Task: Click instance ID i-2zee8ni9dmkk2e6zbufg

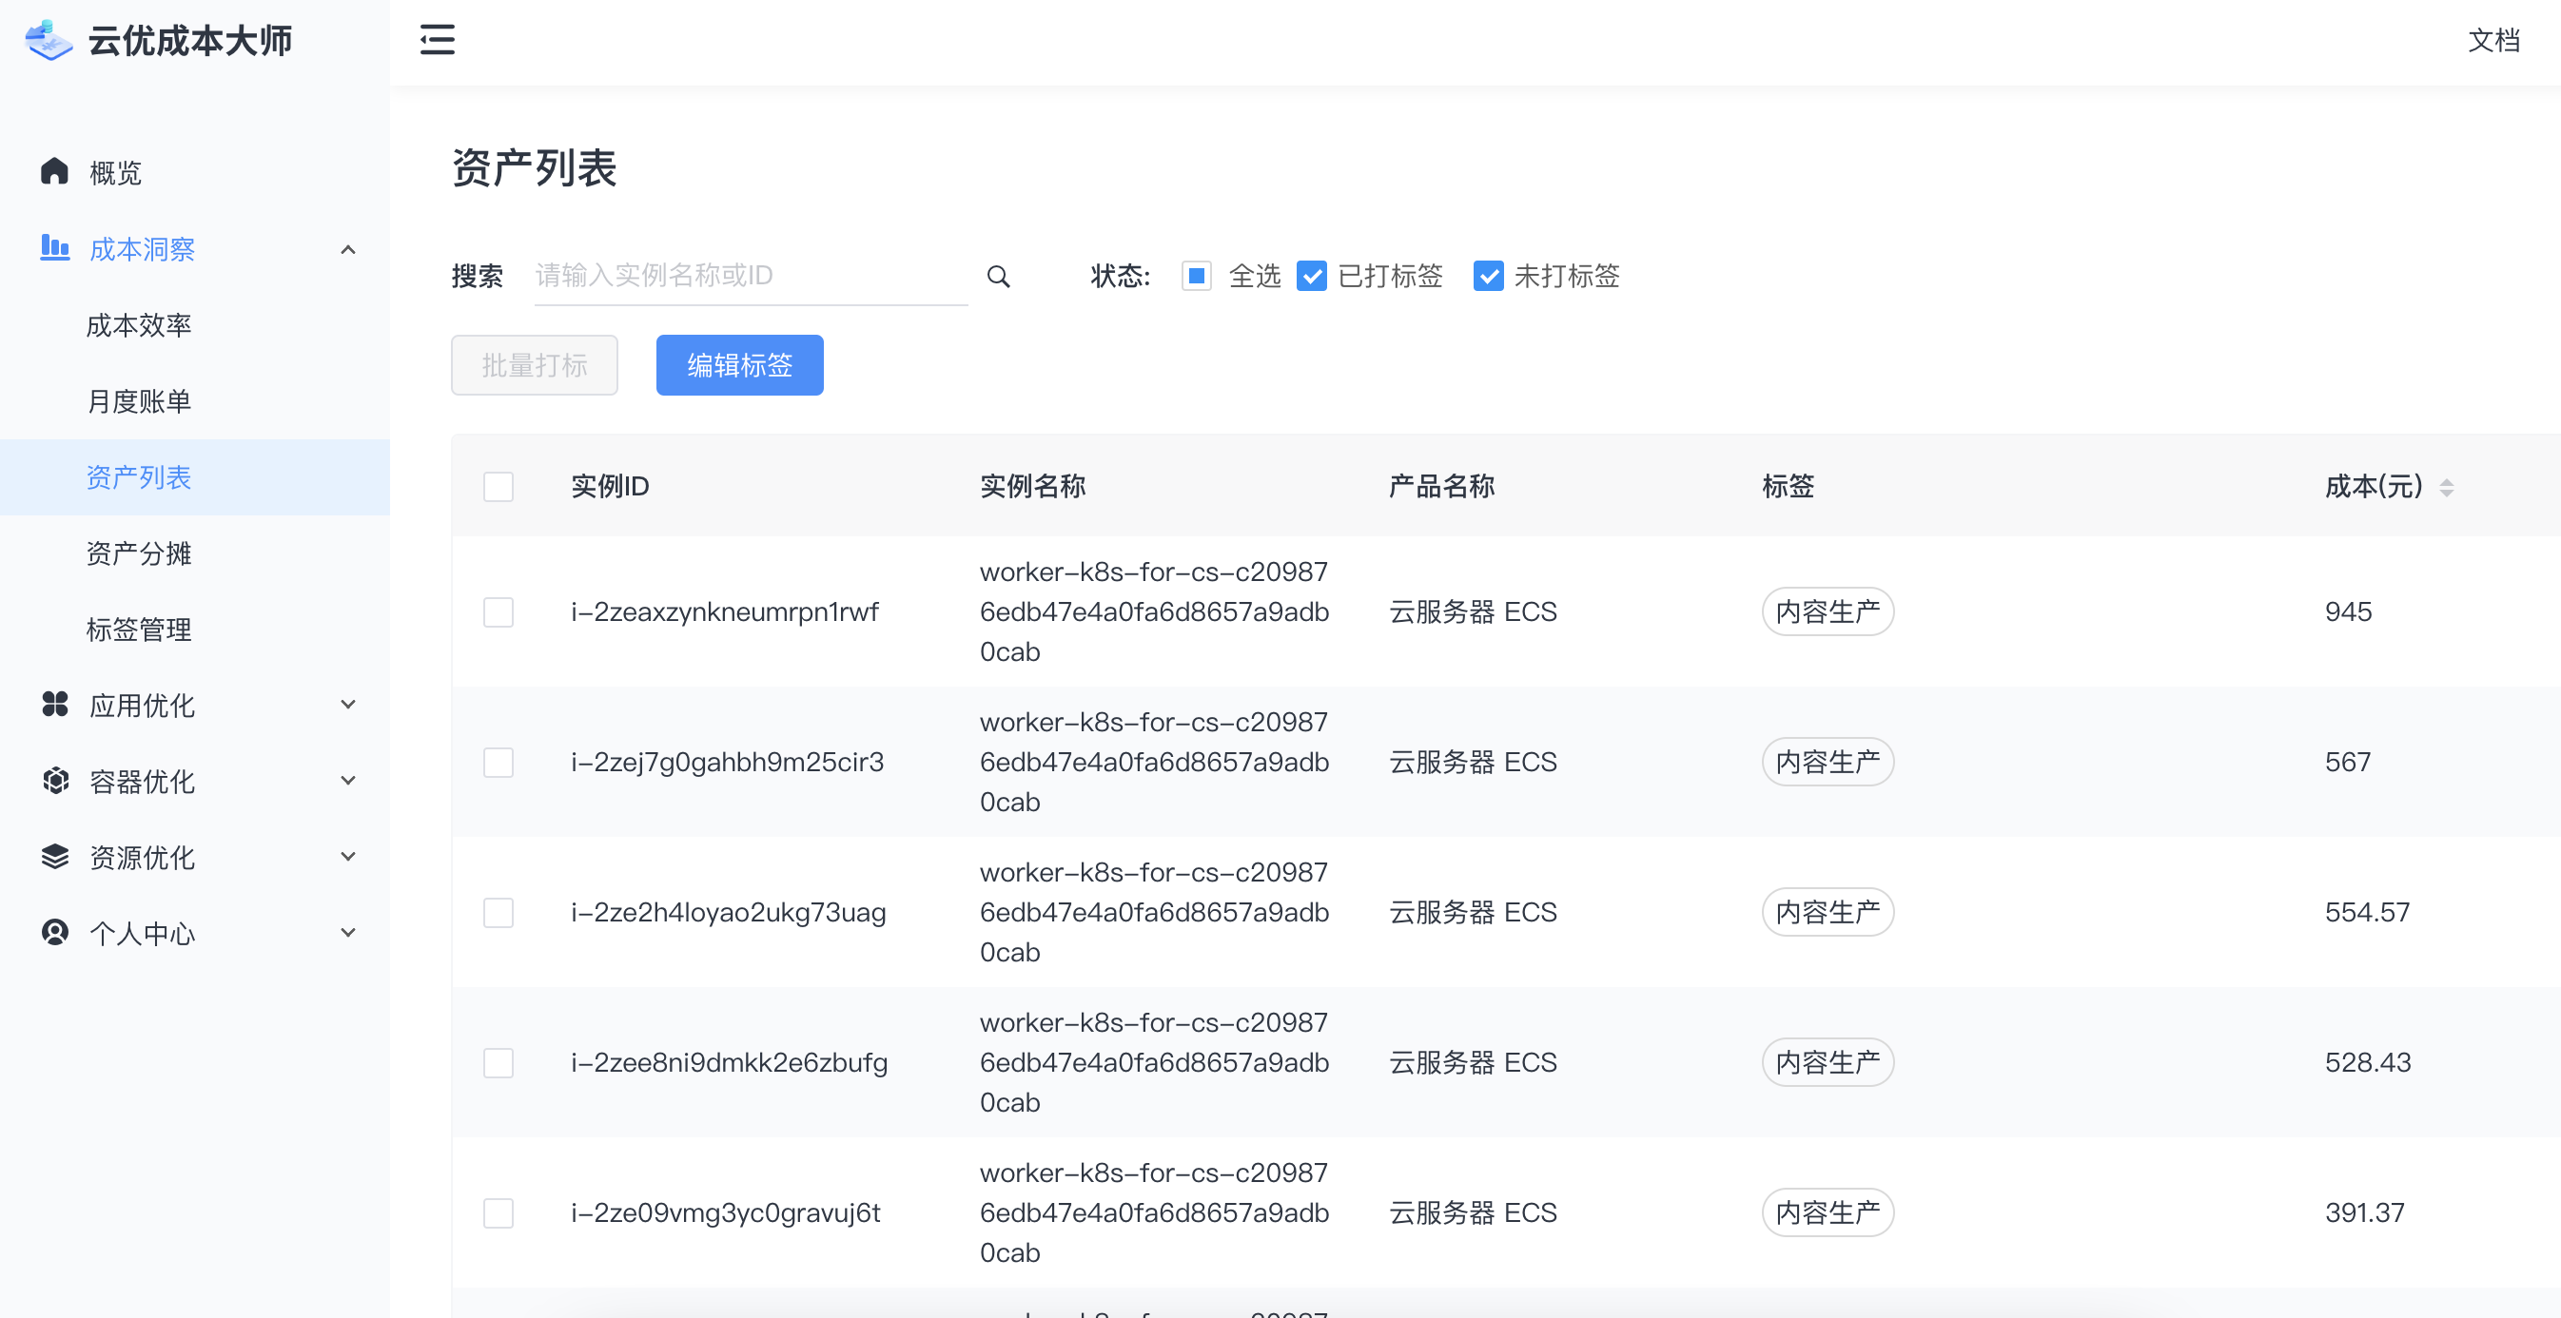Action: coord(730,1062)
